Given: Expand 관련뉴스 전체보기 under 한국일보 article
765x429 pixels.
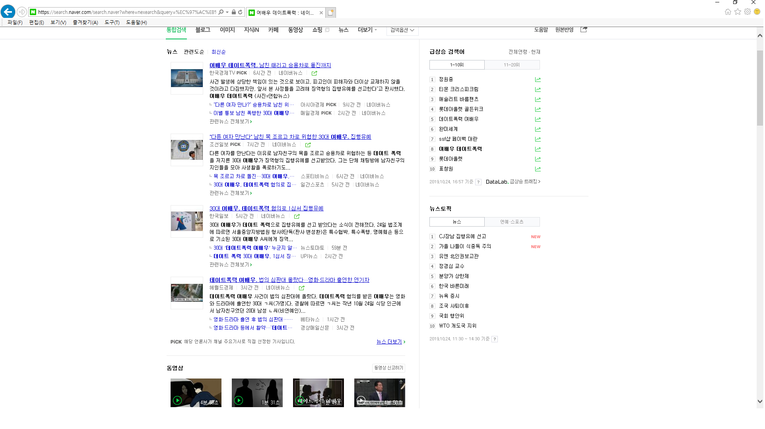Looking at the screenshot, I should [231, 265].
